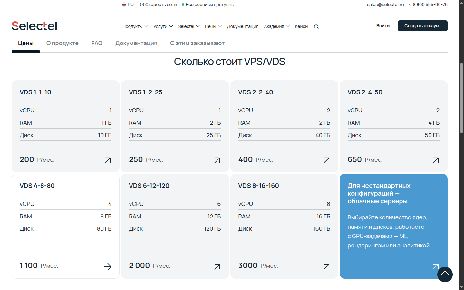Expand the Selectel dropdown in navigation
Screen dimensions: 464x290
pos(189,26)
